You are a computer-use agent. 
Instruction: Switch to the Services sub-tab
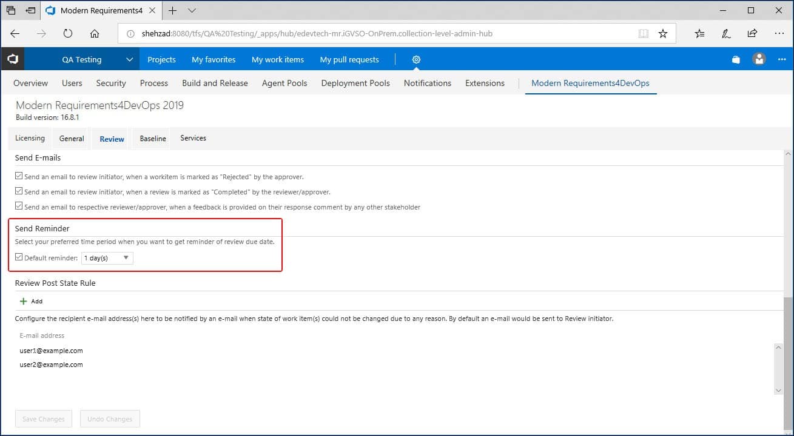coord(193,138)
